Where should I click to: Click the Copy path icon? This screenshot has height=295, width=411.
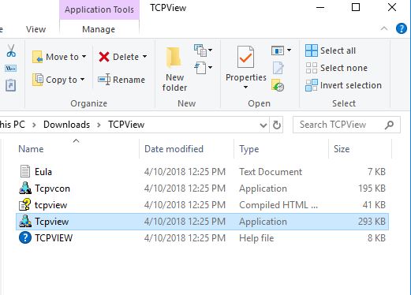11,69
